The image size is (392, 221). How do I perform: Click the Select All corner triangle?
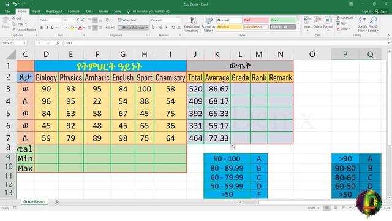tap(12, 54)
